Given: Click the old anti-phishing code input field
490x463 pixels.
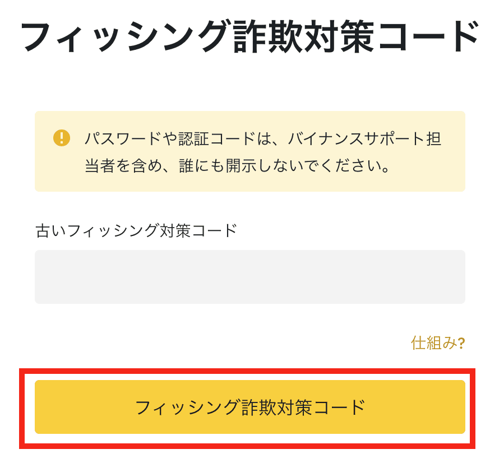Looking at the screenshot, I should tap(250, 276).
